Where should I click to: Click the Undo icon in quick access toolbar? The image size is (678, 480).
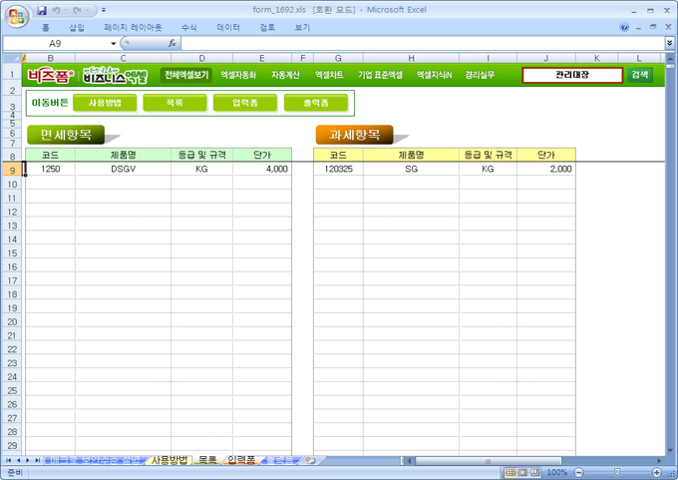58,10
